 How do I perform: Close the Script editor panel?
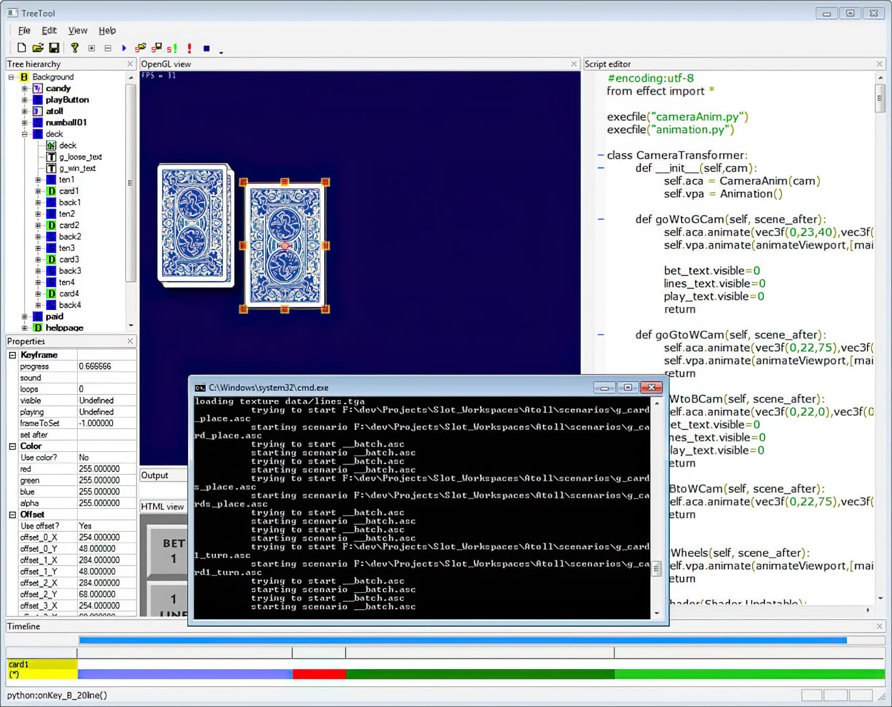coord(879,64)
